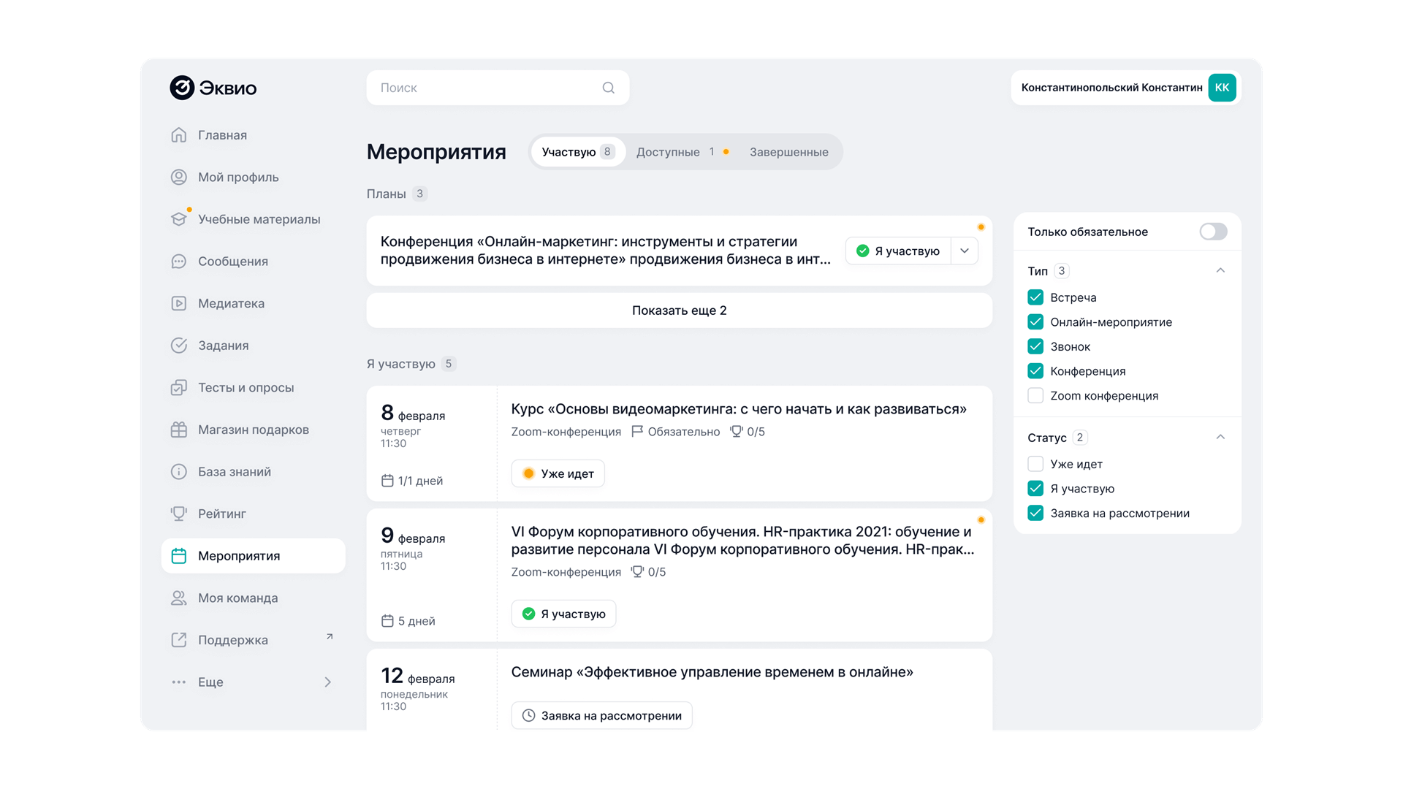Open the Курс «Основы видеомаркетинга» event title
1403x789 pixels.
pyautogui.click(x=739, y=409)
